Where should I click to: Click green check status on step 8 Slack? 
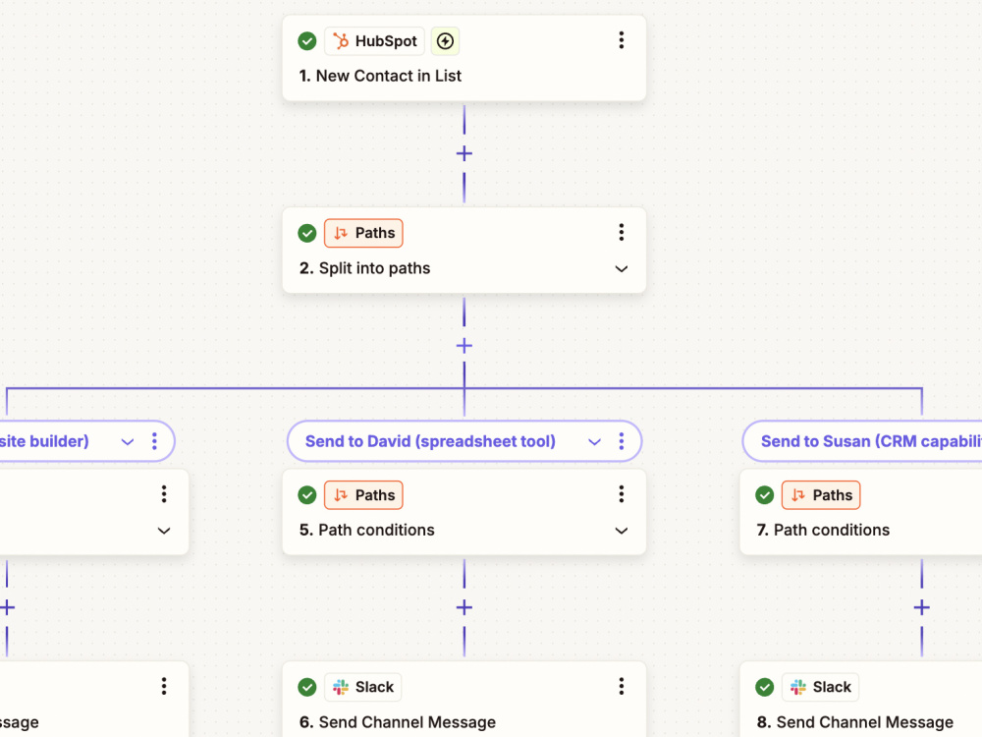point(765,687)
